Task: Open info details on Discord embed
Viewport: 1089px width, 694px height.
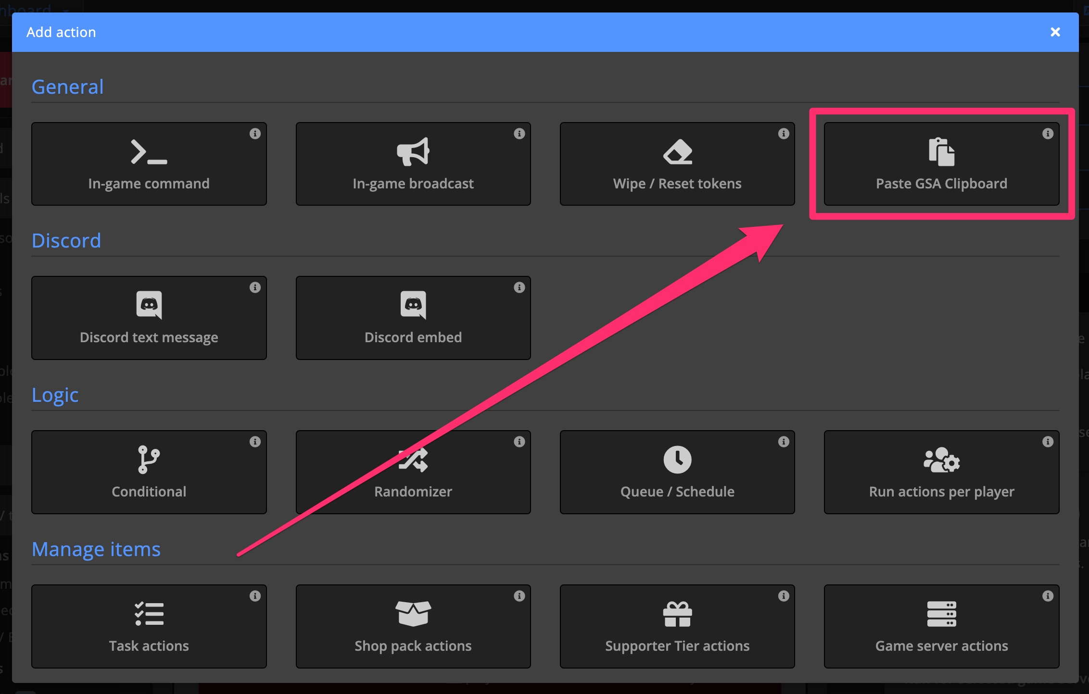Action: pos(519,287)
